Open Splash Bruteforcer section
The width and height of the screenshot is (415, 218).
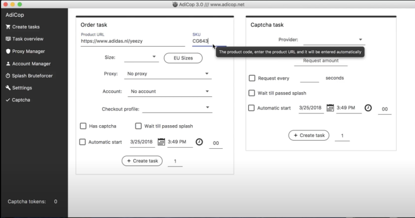[x=32, y=76]
